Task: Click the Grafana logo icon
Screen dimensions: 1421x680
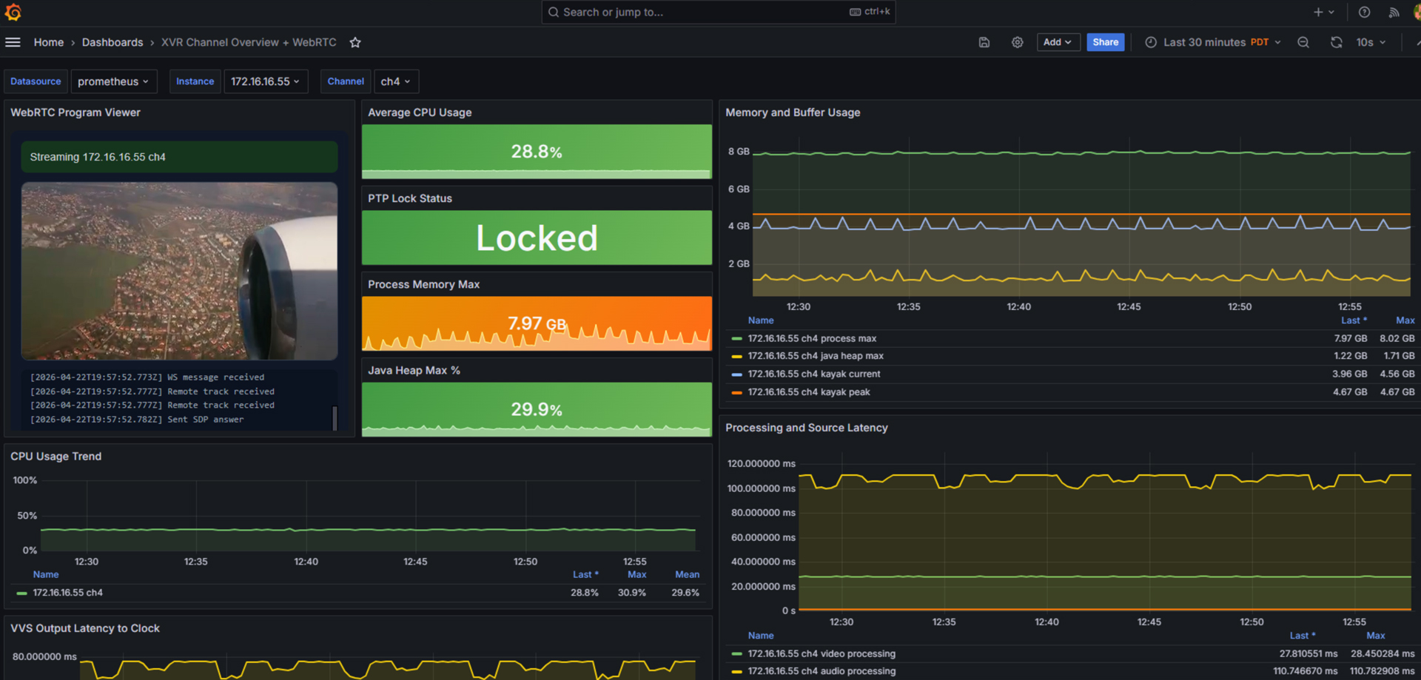Action: click(13, 12)
